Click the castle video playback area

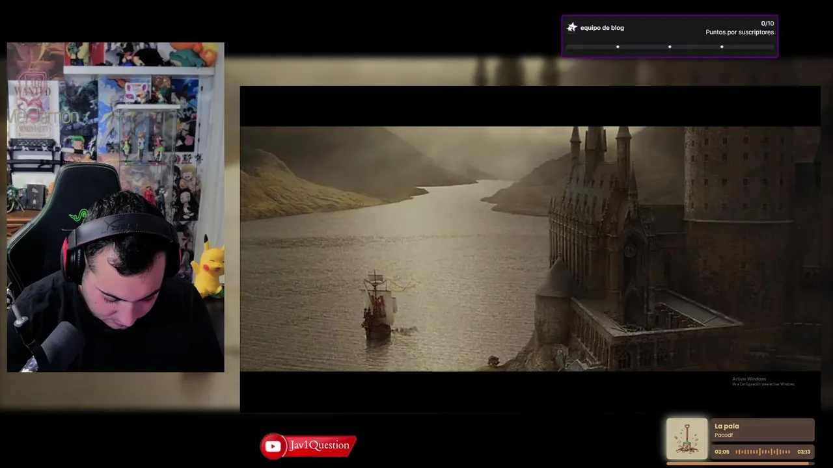tap(530, 248)
